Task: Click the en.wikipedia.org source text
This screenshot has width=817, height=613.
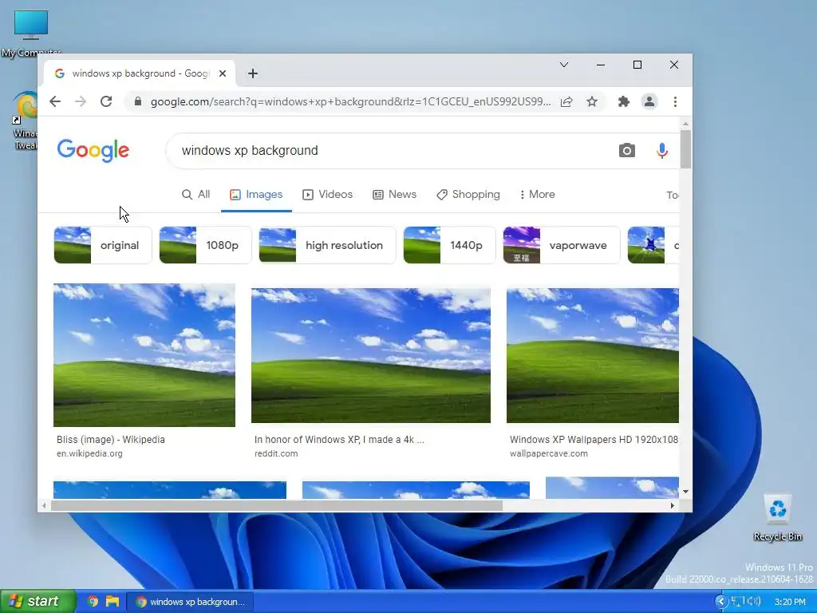Action: point(89,453)
